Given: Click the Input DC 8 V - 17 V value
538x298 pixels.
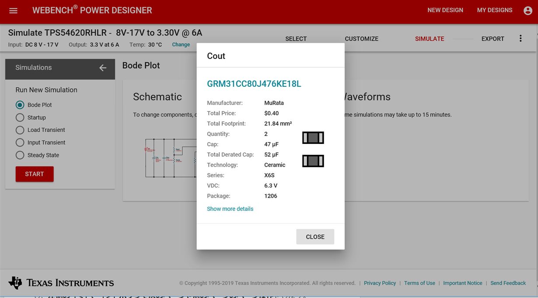Looking at the screenshot, I should pyautogui.click(x=42, y=45).
